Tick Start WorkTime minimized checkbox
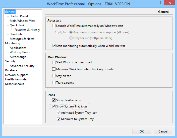This screenshot has height=138, width=177. pos(54,62)
